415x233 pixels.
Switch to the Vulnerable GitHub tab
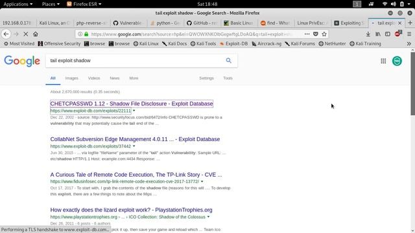[128, 23]
